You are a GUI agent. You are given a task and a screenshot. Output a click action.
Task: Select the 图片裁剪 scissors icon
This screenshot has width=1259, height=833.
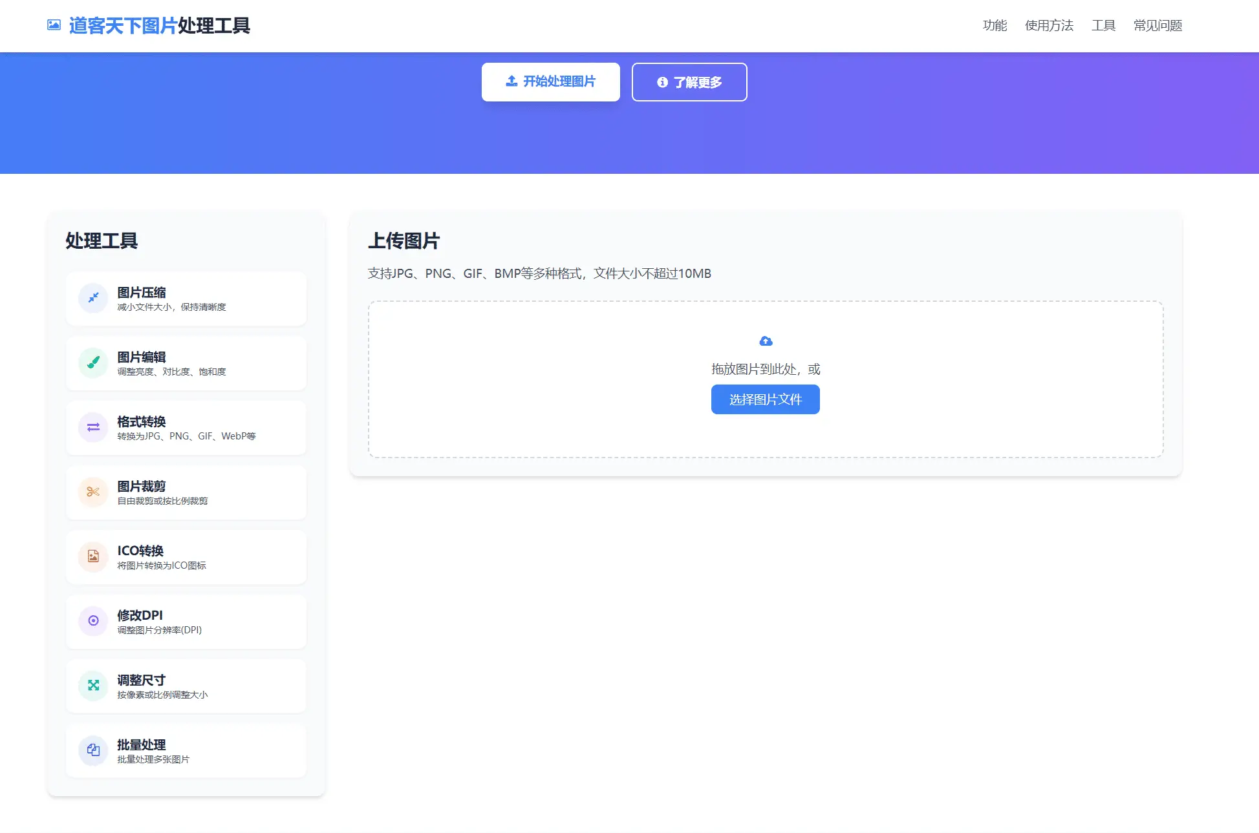(x=92, y=492)
